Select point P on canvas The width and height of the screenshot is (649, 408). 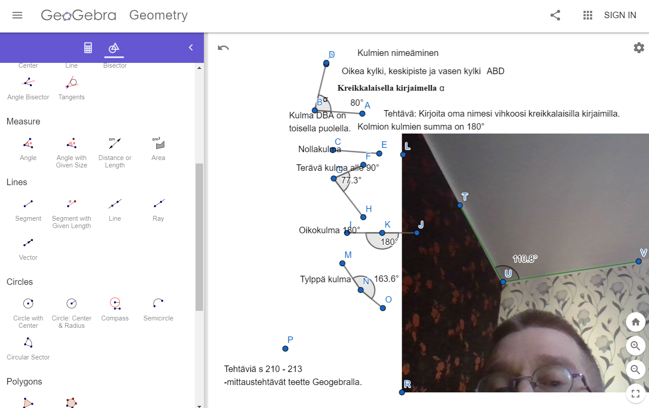tap(285, 349)
